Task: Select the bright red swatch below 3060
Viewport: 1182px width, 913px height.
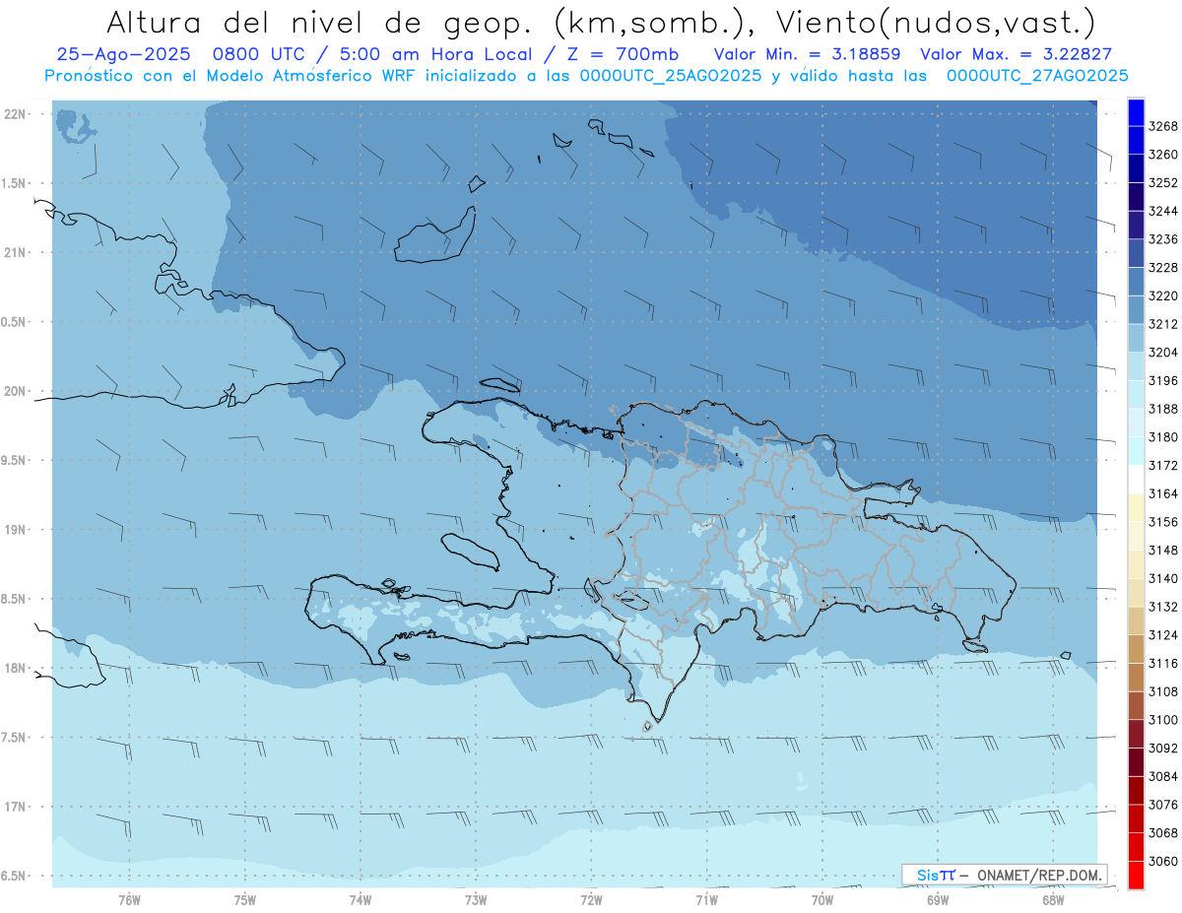Action: tap(1135, 875)
